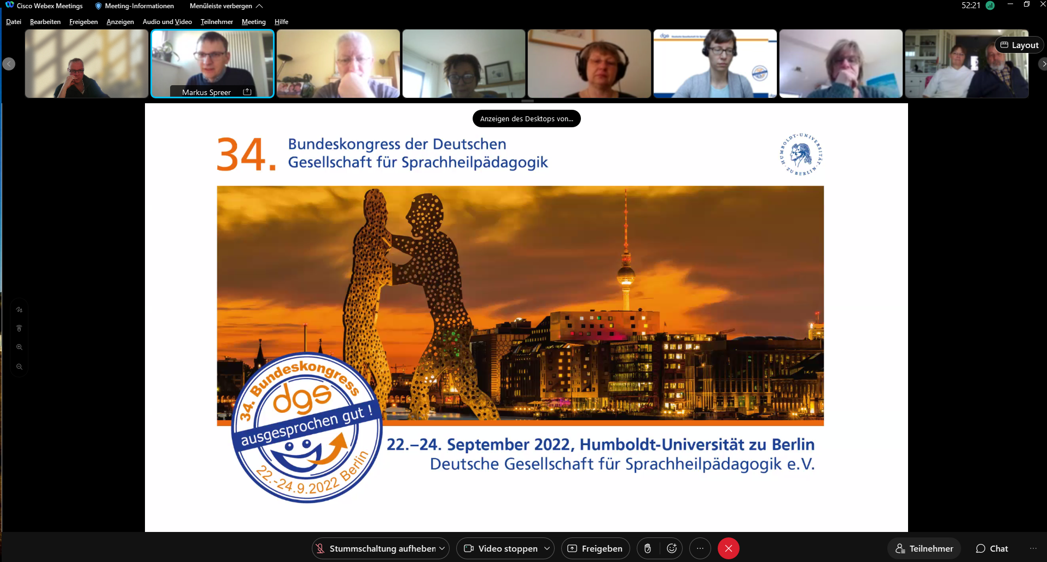
Task: Click Meeting-Informationen shield button
Action: (x=135, y=6)
